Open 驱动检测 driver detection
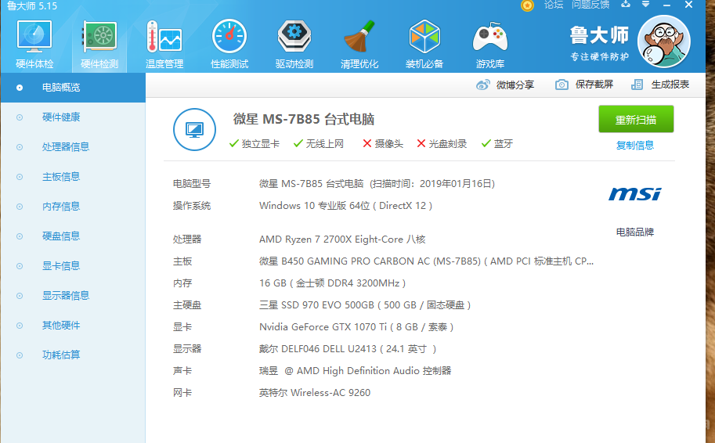 294,45
